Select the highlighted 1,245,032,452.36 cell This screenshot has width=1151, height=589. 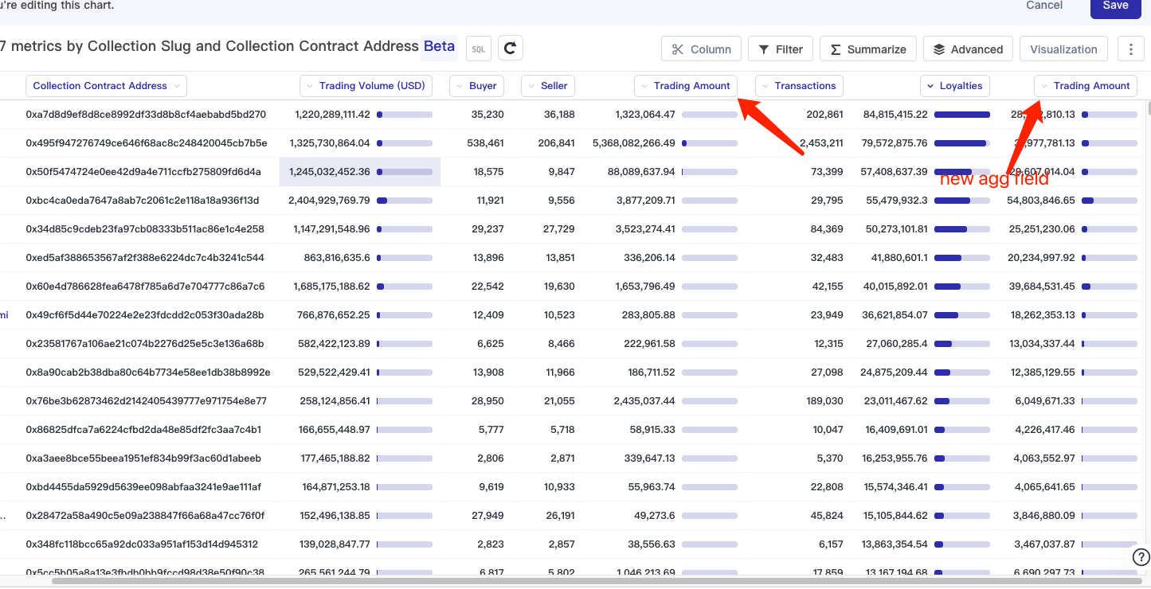(359, 171)
